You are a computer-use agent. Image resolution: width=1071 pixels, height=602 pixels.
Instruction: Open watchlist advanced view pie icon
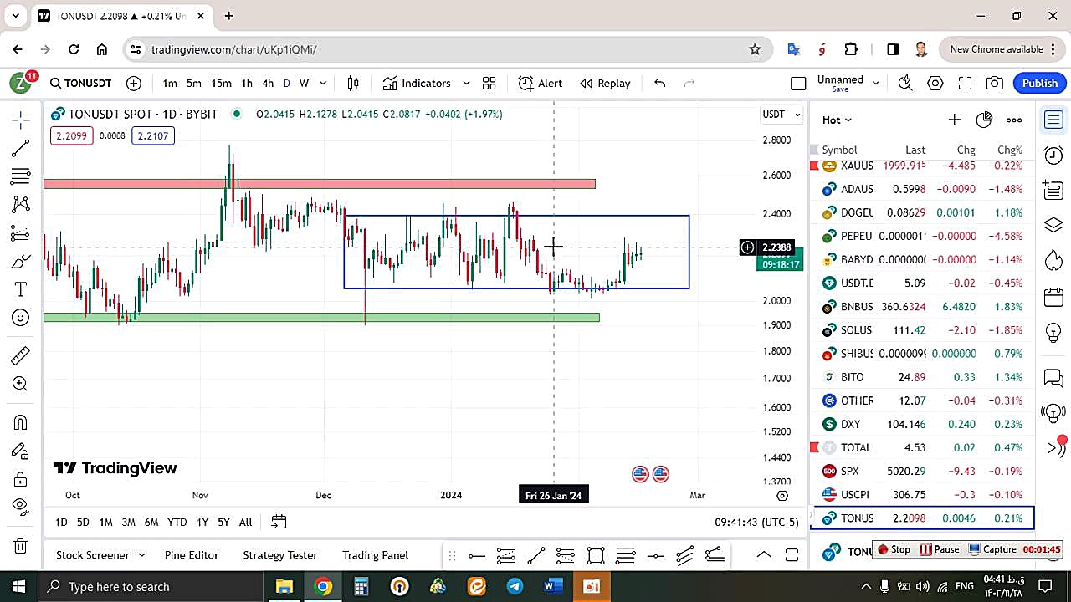984,120
